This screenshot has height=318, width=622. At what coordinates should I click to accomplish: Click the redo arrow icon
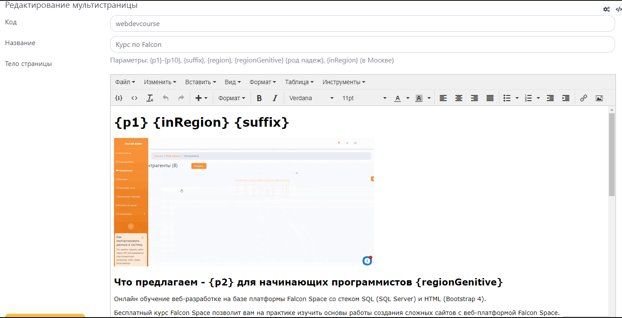(x=181, y=98)
